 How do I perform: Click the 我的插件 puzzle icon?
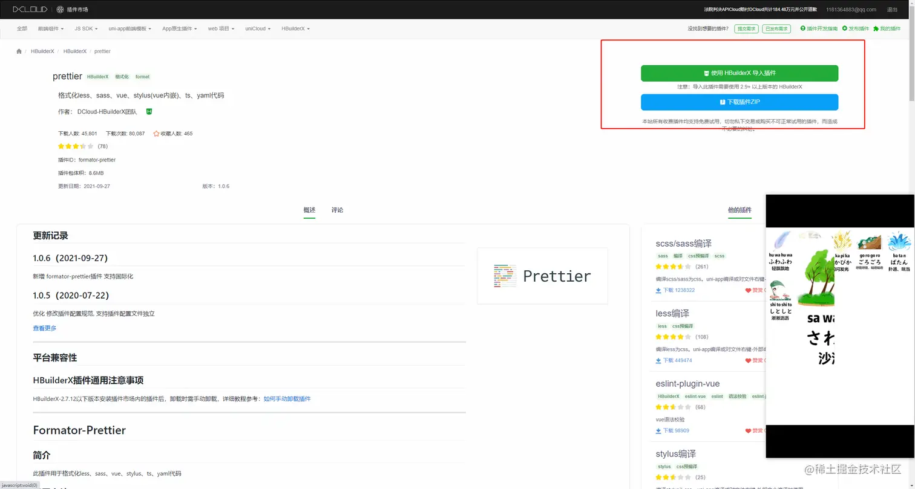coord(876,28)
